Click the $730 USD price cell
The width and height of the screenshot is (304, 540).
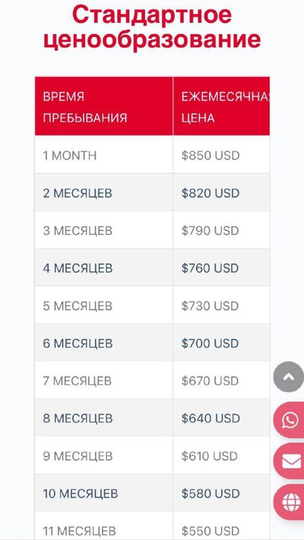coord(222,305)
